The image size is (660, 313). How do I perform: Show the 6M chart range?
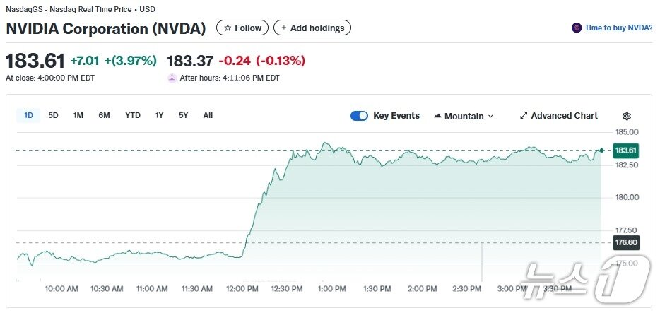click(x=104, y=115)
